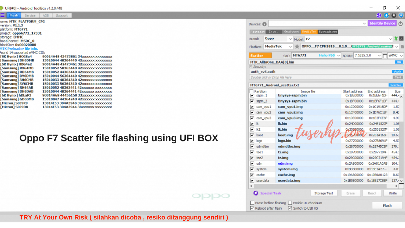Screen dimensions: 405x228
Task: Toggle the select-all Partition header checkbox
Action: (252, 92)
